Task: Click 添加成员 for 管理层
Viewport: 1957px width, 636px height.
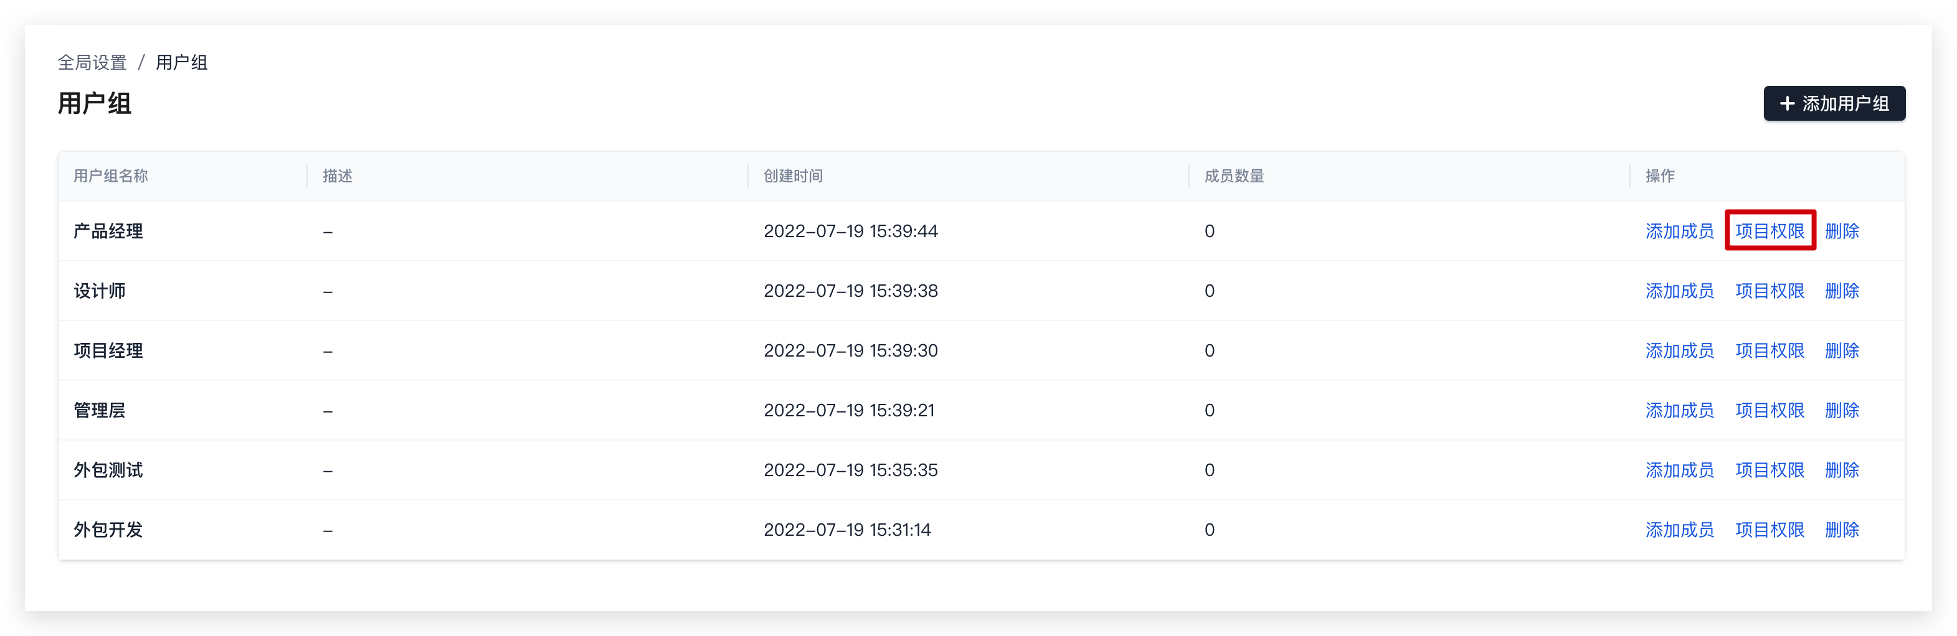Action: point(1679,411)
